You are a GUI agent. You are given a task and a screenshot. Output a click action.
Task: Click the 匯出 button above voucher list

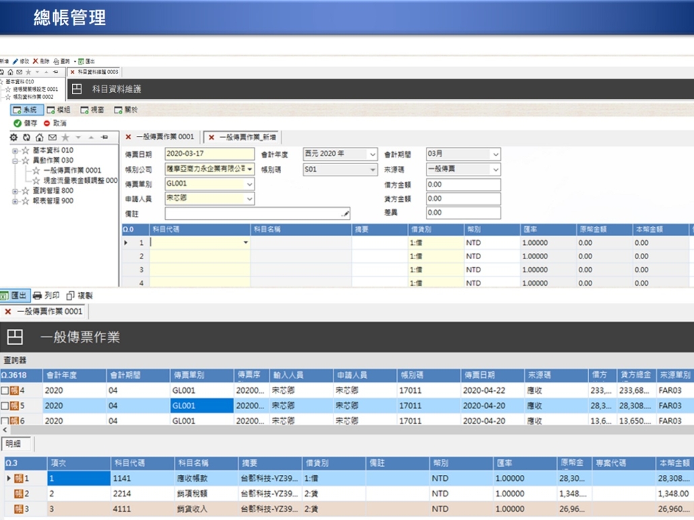pyautogui.click(x=14, y=295)
